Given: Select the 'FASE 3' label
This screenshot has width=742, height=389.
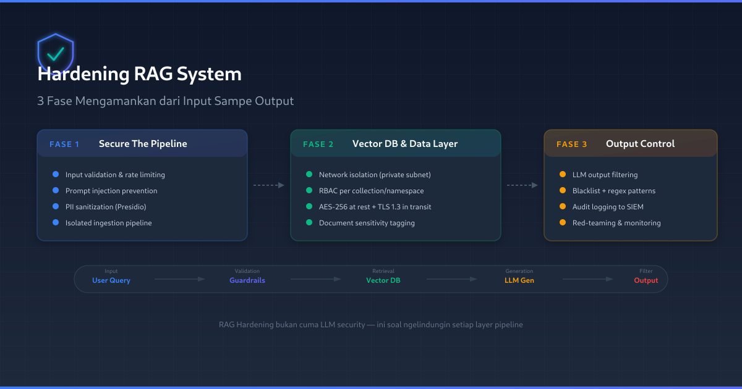Looking at the screenshot, I should click(572, 144).
